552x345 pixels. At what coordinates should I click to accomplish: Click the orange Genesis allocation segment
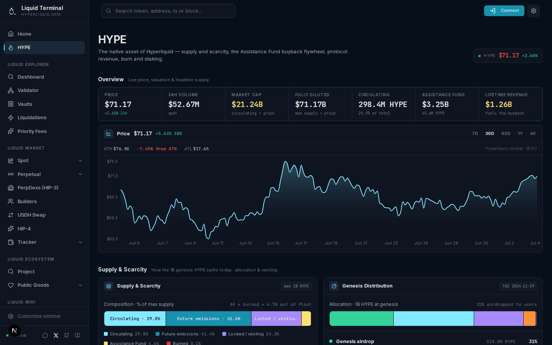[x=529, y=319]
